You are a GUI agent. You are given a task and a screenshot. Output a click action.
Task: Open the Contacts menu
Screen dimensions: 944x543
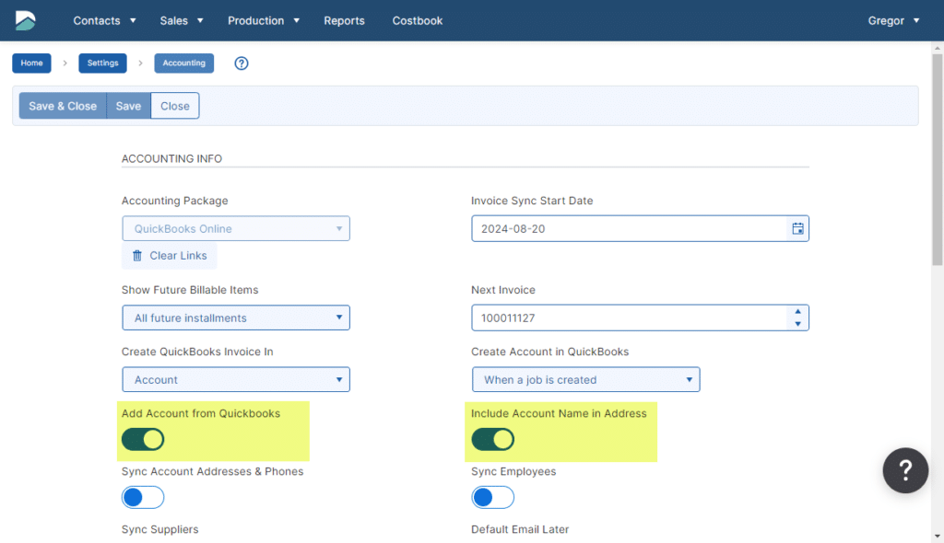104,20
